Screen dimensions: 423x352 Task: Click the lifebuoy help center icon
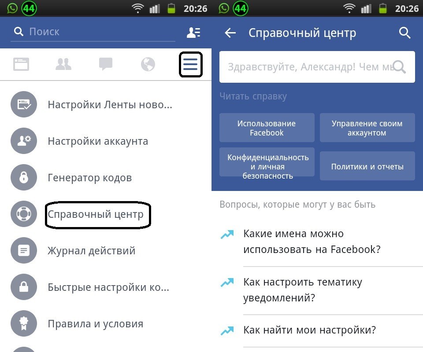point(24,214)
